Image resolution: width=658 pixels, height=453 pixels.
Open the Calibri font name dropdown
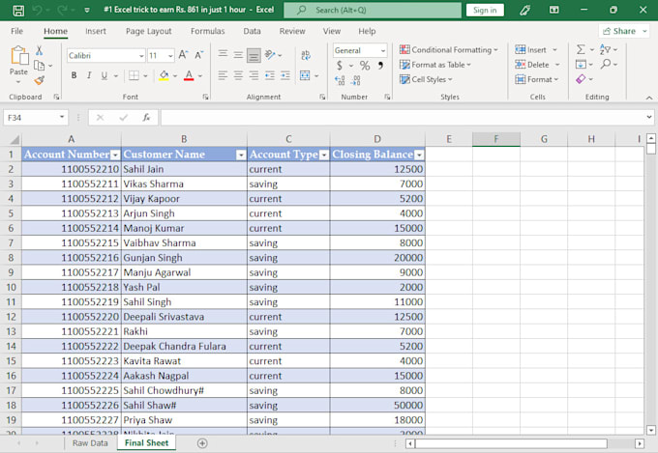141,55
